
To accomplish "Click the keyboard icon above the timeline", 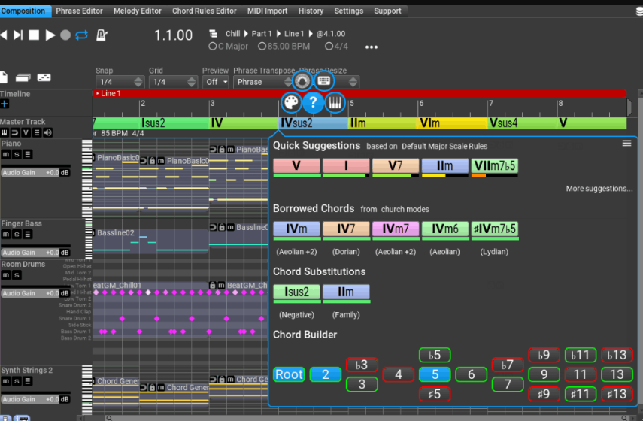I will (x=324, y=80).
